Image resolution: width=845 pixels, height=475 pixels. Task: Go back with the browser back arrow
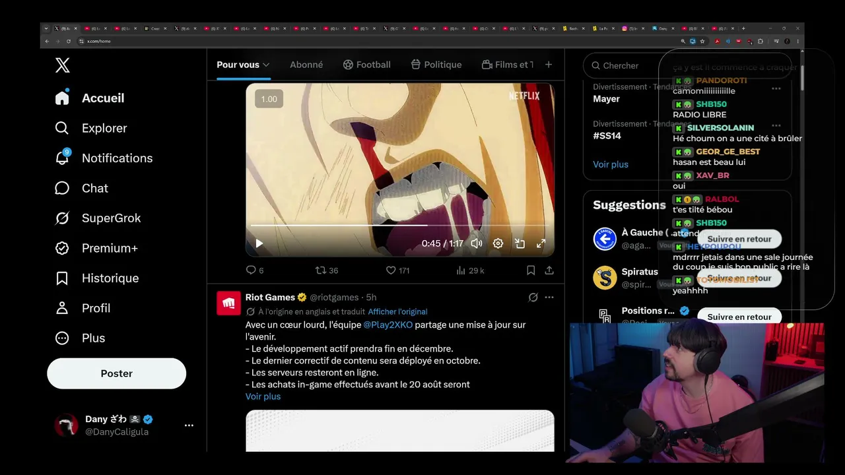[x=47, y=41]
